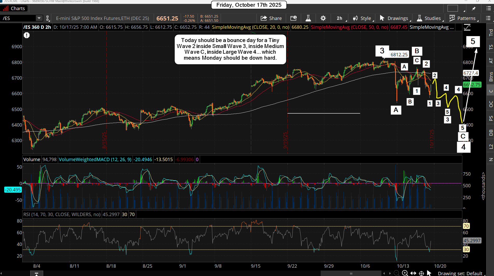
Task: Toggle the expand chart width icon
Action: (413, 273)
